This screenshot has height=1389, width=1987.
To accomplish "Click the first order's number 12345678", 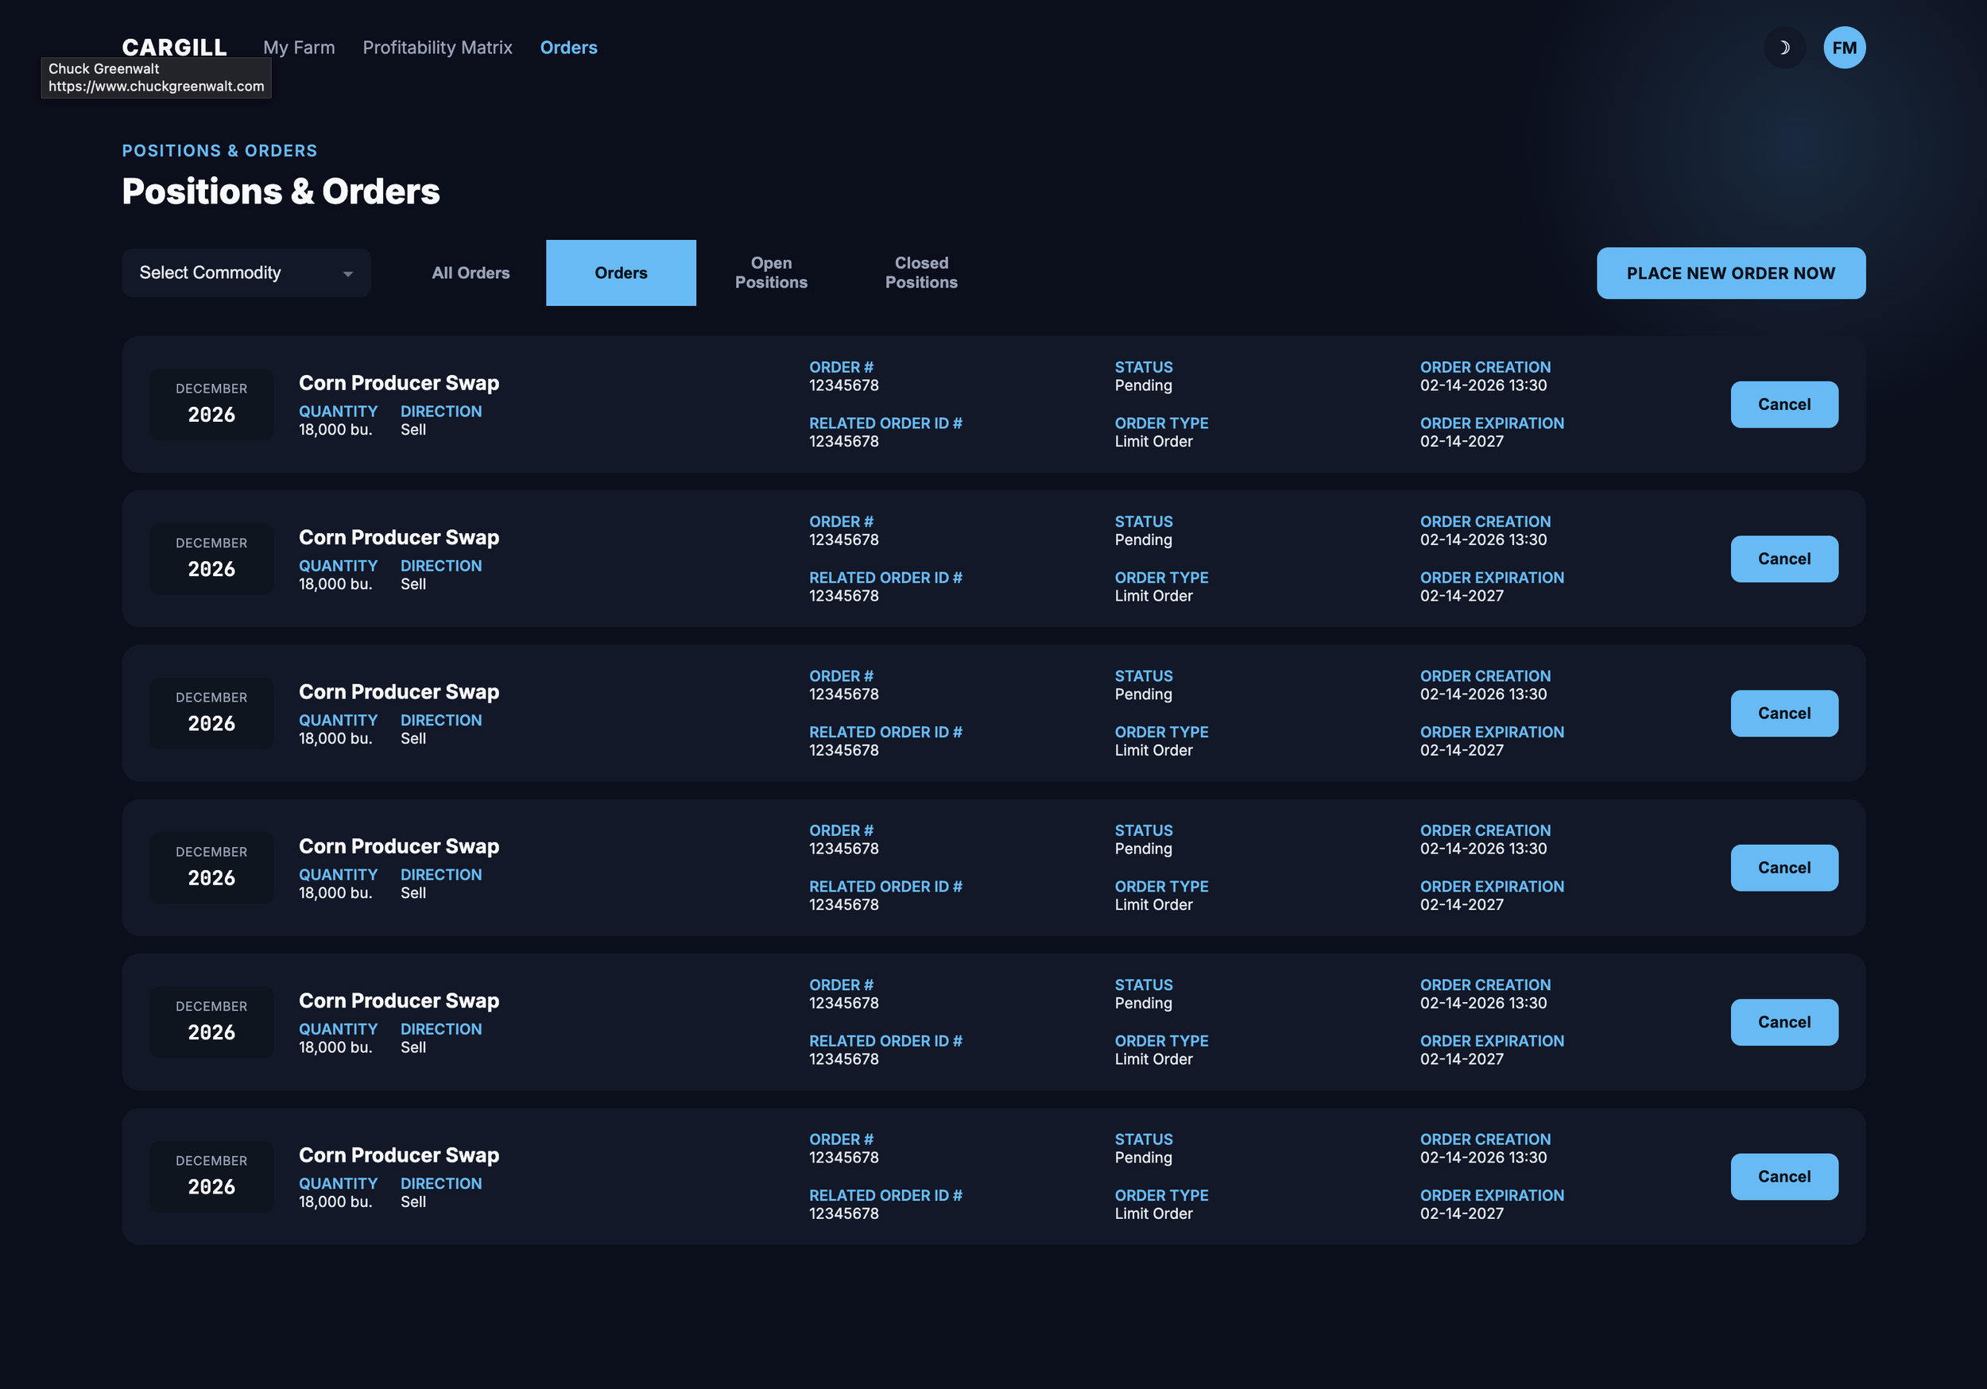I will 844,385.
